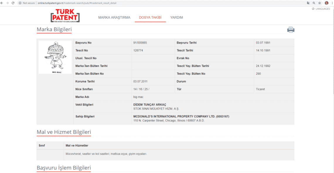
Task: Click the Mal ve Hizmet Bilgileri heading
Action: pos(64,132)
